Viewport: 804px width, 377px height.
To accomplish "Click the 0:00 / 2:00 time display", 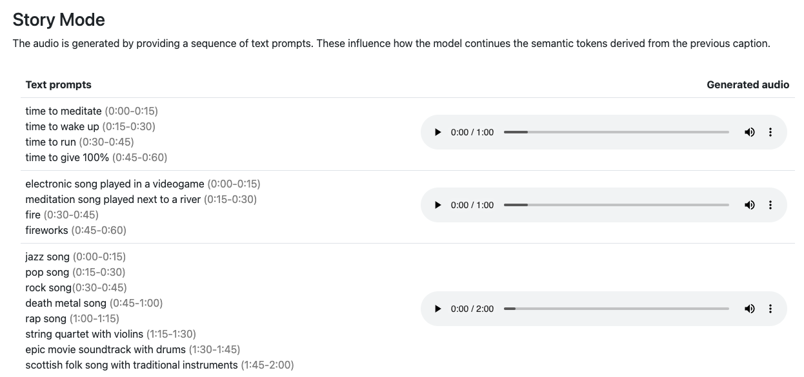I will [x=472, y=309].
